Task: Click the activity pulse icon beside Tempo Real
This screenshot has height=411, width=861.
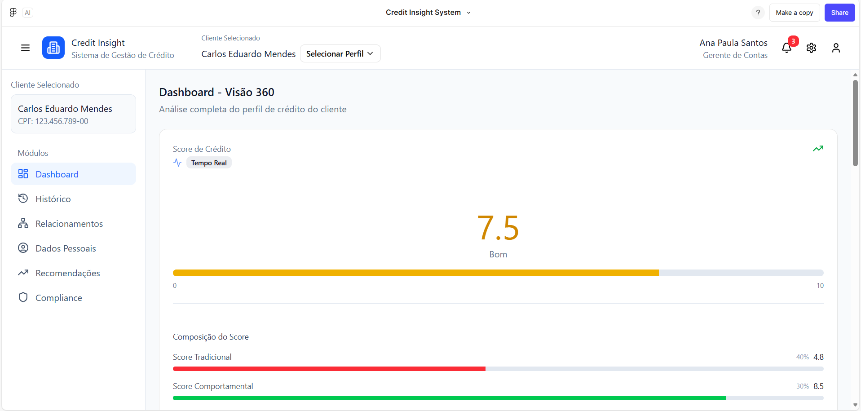Action: click(177, 163)
